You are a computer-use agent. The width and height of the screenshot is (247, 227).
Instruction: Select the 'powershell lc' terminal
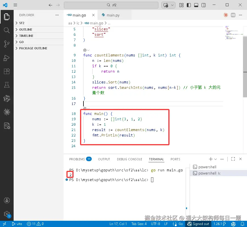(x=218, y=173)
